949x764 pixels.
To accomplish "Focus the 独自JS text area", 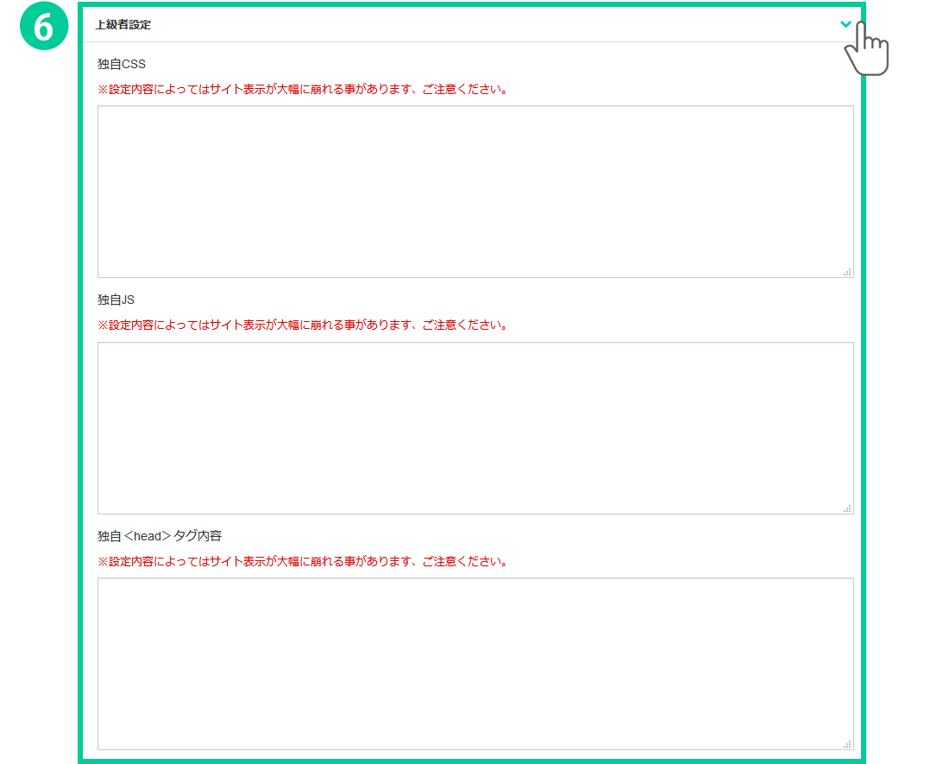I will tap(474, 427).
